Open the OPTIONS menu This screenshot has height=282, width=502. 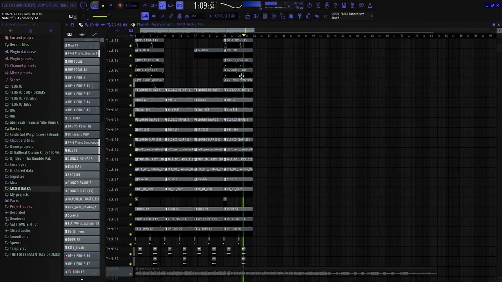[52, 5]
